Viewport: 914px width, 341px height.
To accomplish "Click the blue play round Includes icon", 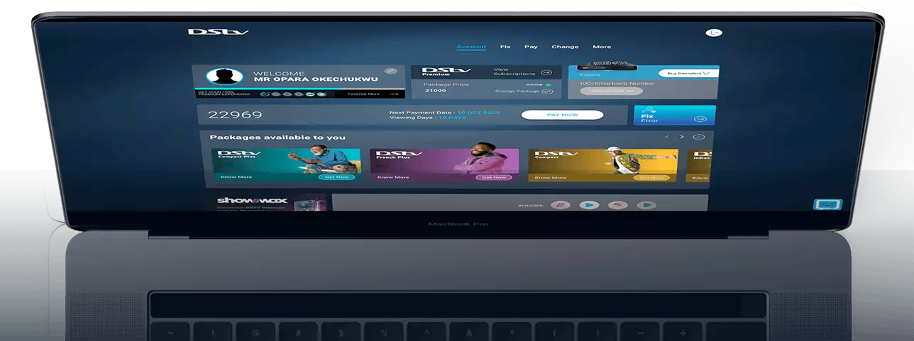I will (x=589, y=205).
